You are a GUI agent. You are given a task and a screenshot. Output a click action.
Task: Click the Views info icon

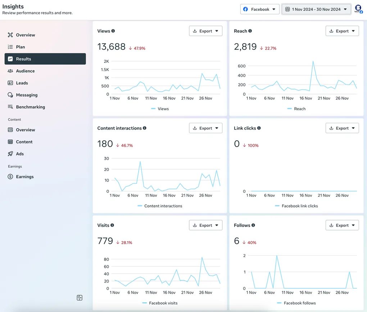(x=113, y=31)
